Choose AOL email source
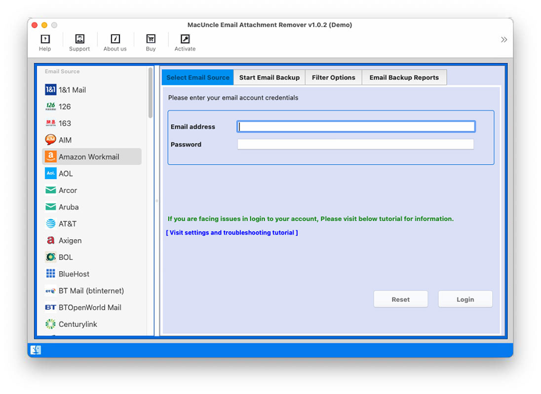The image size is (541, 394). pyautogui.click(x=66, y=174)
